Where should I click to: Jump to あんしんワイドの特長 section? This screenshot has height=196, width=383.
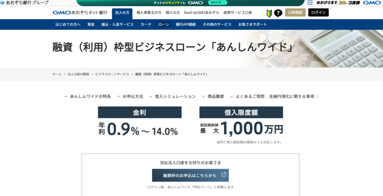point(88,97)
